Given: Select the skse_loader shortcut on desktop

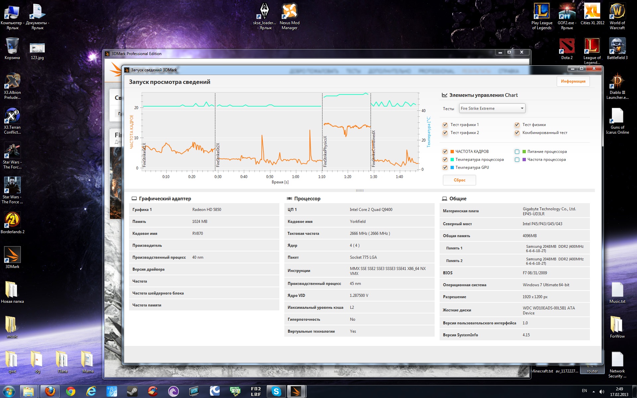Looking at the screenshot, I should pyautogui.click(x=264, y=17).
